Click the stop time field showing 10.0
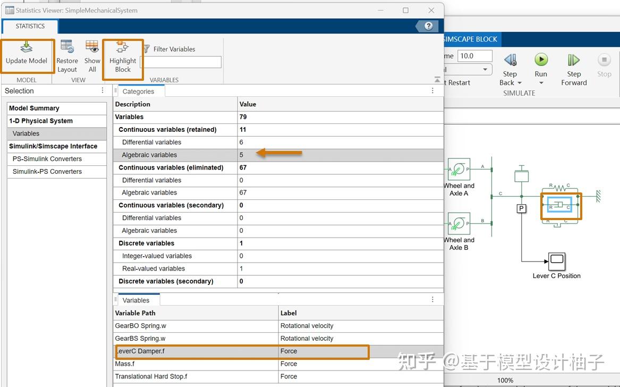The width and height of the screenshot is (620, 387). (474, 55)
